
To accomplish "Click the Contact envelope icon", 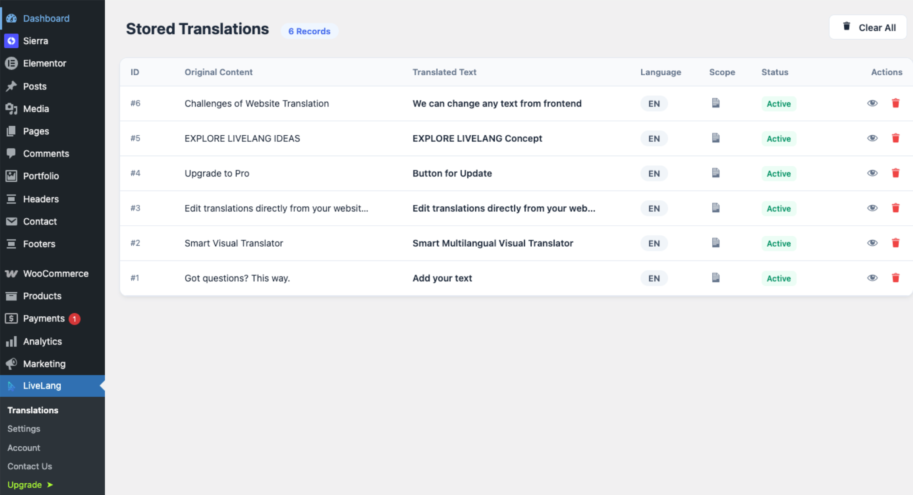I will [x=11, y=221].
